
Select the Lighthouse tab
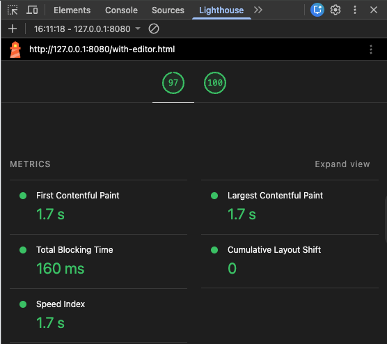point(221,10)
